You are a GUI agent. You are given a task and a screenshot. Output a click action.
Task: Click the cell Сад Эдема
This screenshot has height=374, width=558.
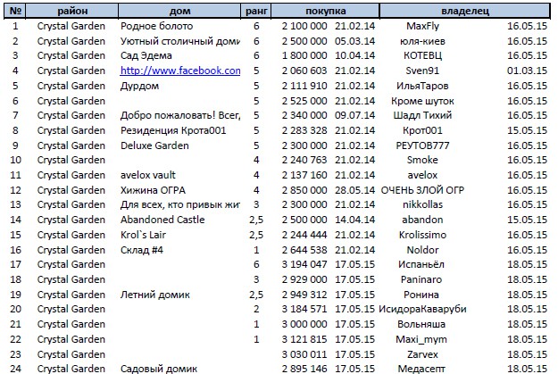(146, 56)
